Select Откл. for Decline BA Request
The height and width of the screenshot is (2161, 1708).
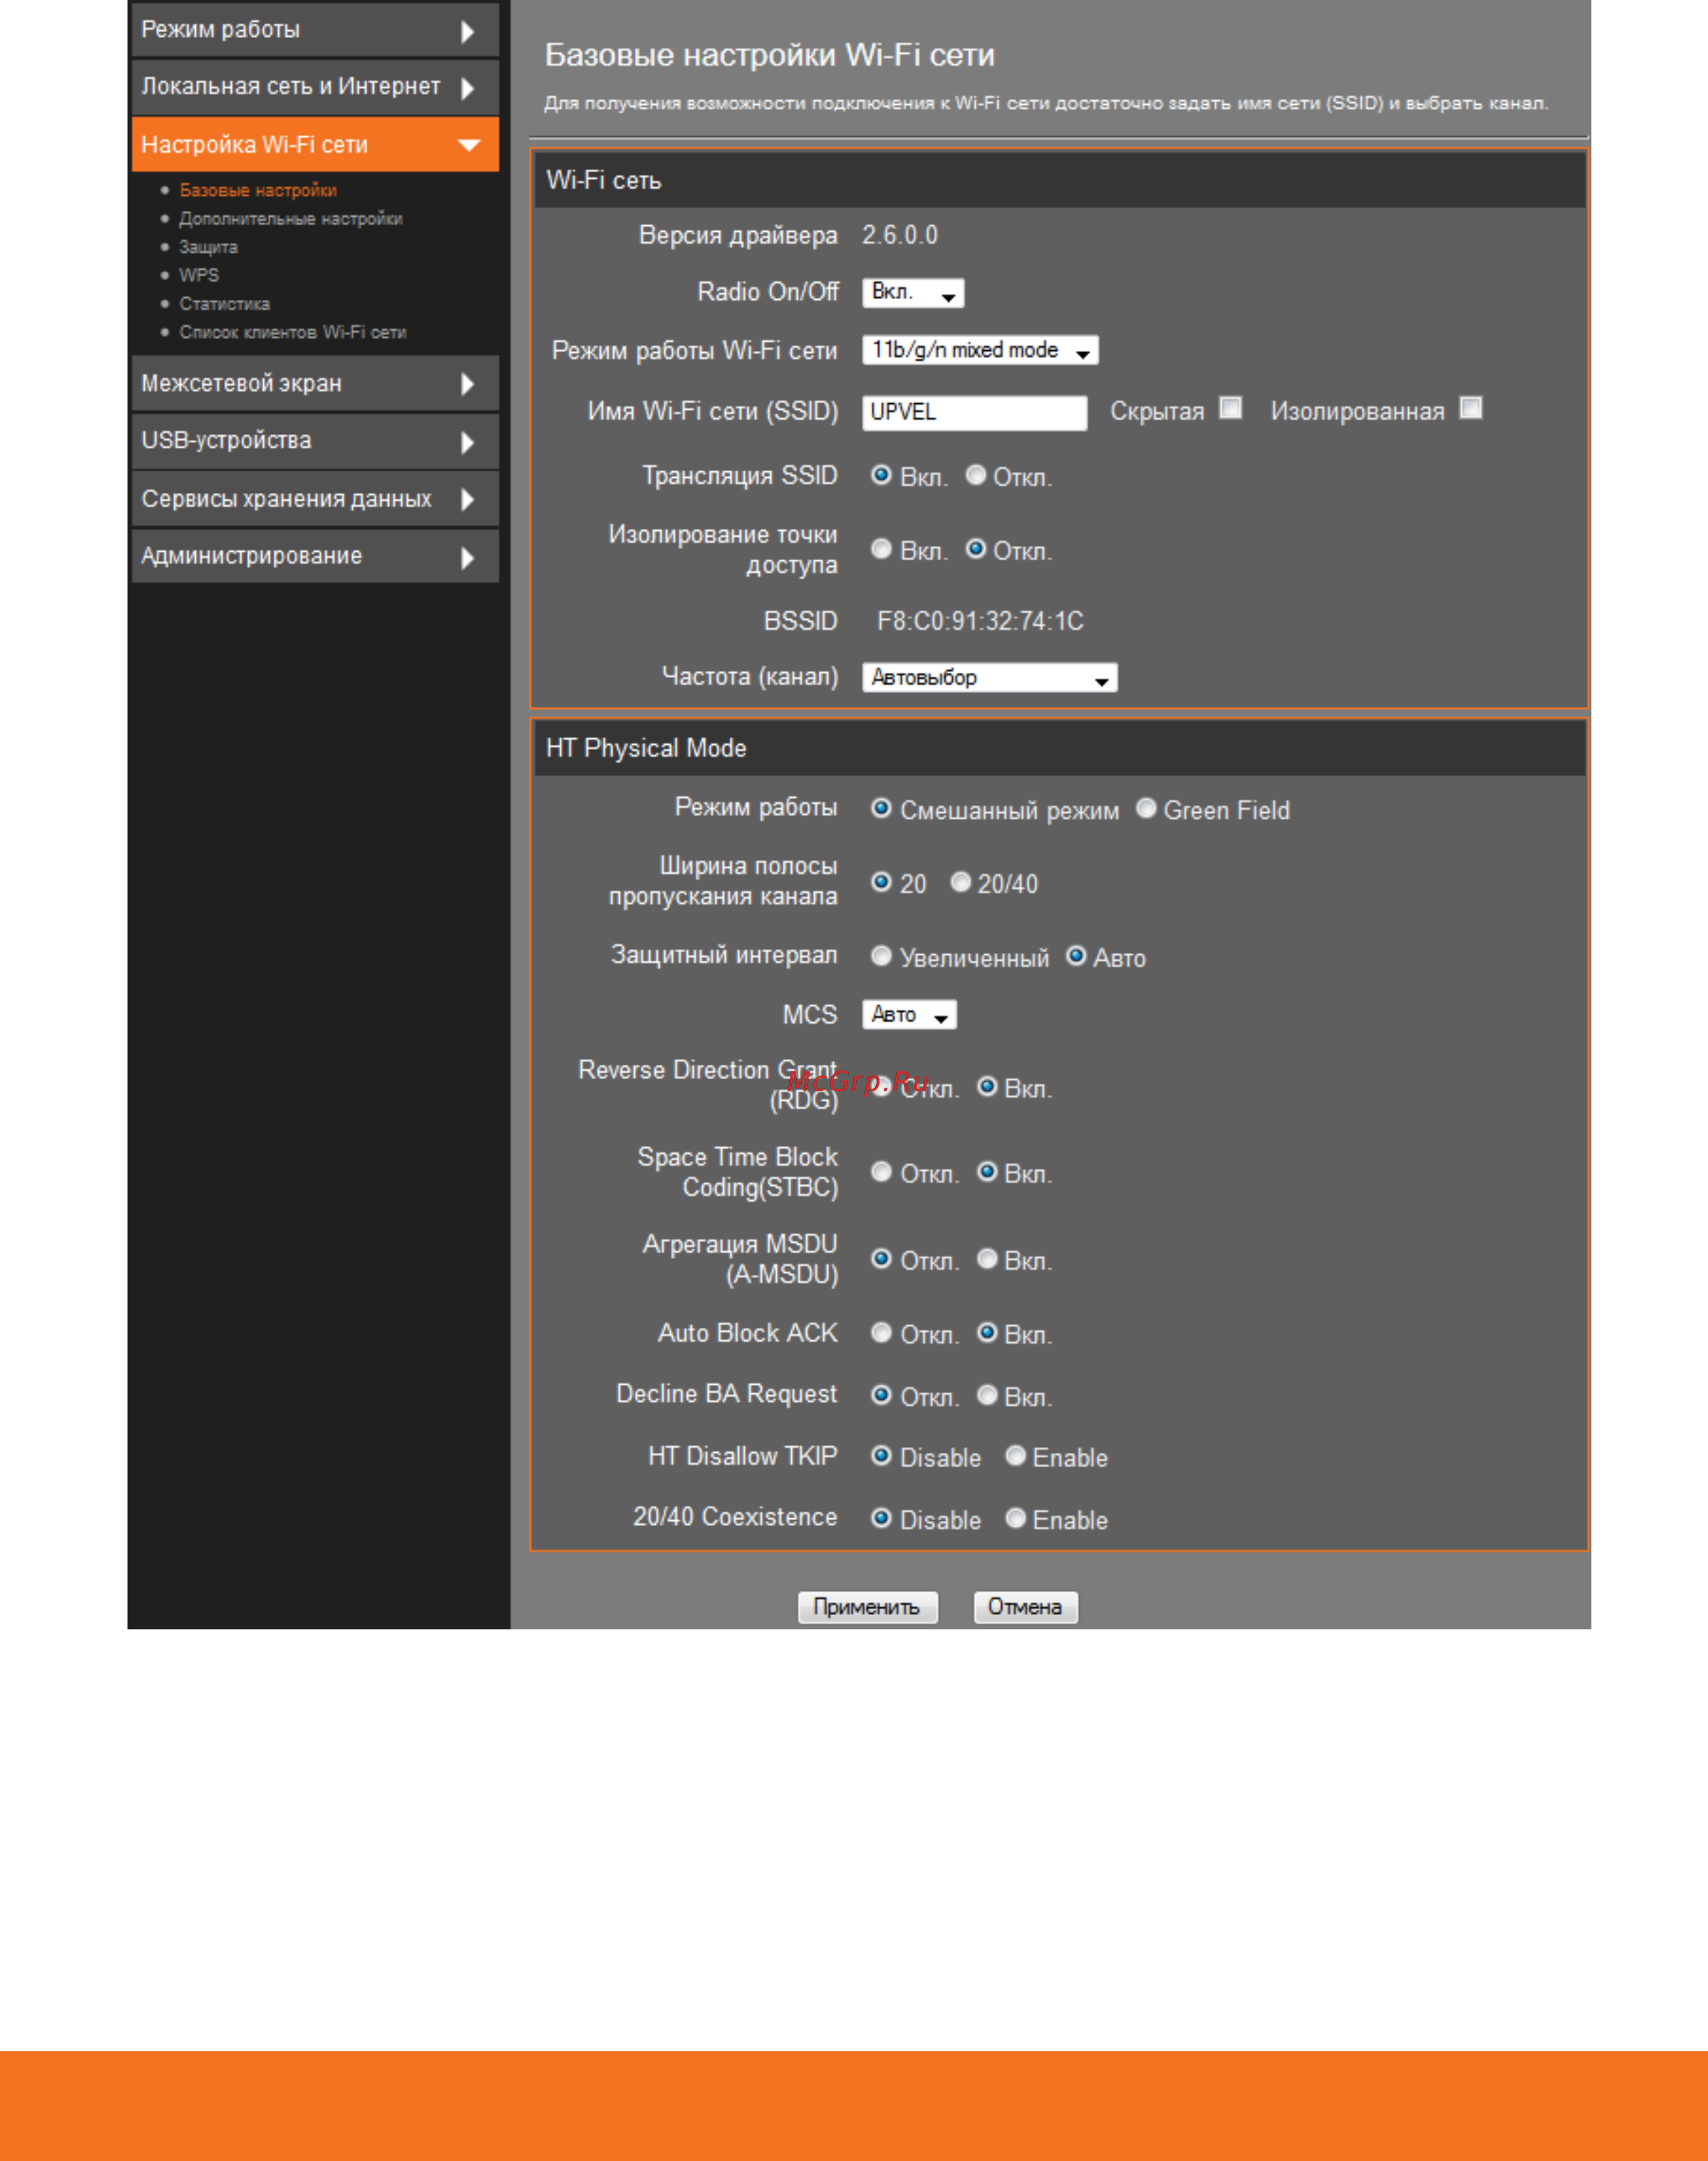click(x=881, y=1395)
